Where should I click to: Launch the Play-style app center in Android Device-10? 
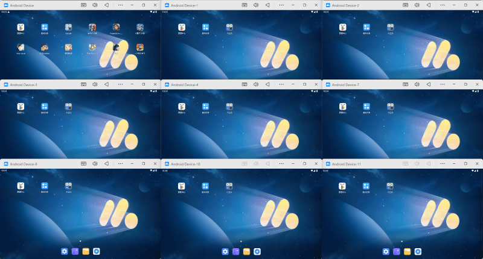point(182,186)
